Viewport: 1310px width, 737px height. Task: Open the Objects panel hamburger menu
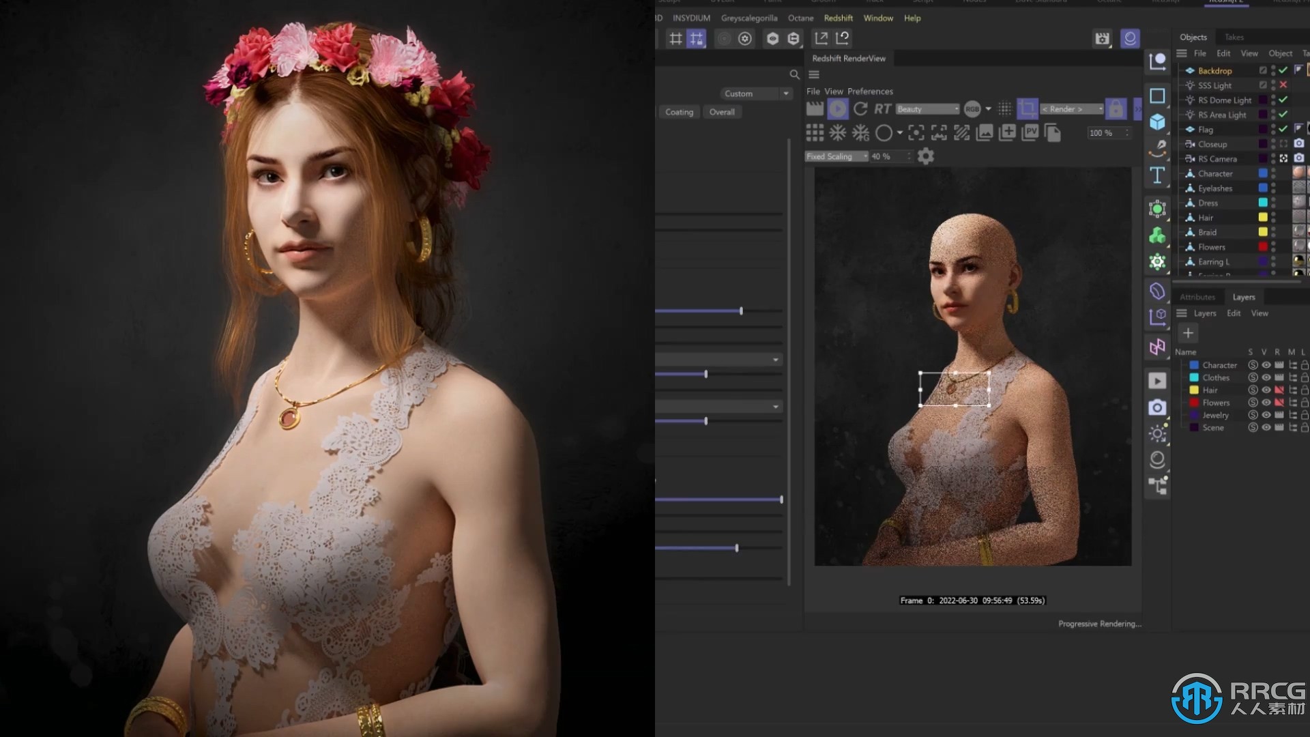1182,53
